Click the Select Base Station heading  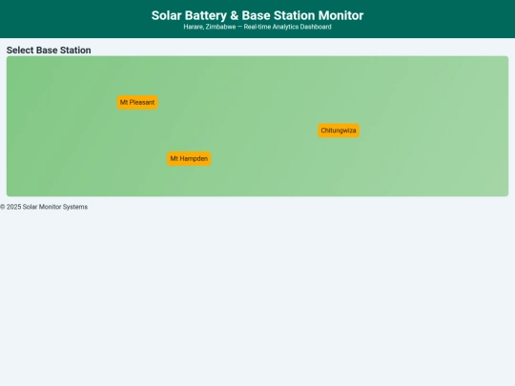pos(49,51)
